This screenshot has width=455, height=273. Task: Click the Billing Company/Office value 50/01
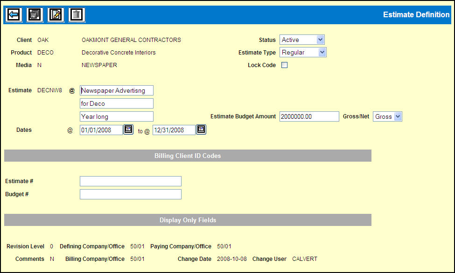[137, 259]
